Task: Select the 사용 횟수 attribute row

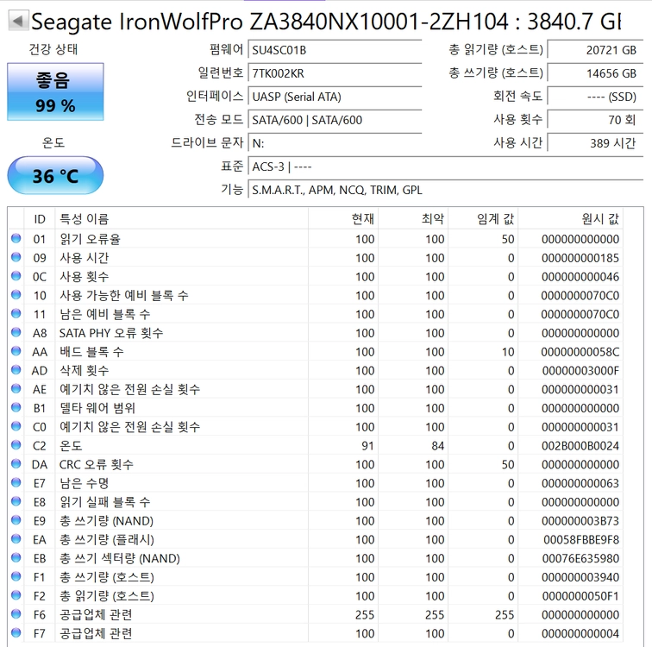Action: (315, 277)
